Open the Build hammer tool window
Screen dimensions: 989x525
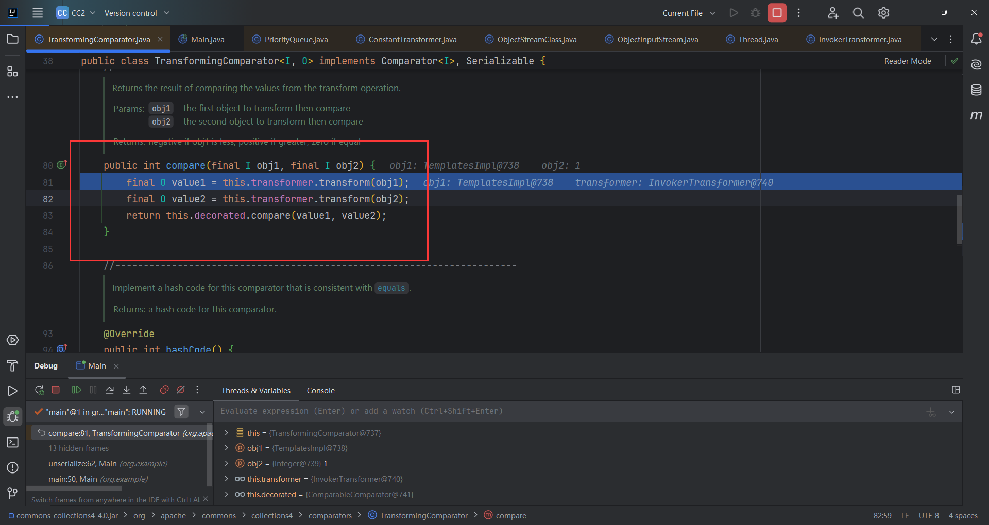click(x=12, y=365)
